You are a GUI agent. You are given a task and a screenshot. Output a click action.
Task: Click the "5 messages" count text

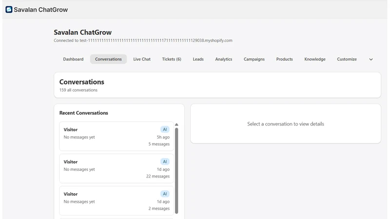pos(159,144)
